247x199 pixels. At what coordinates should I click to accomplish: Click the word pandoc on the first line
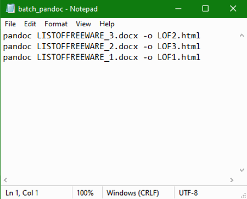(x=18, y=36)
